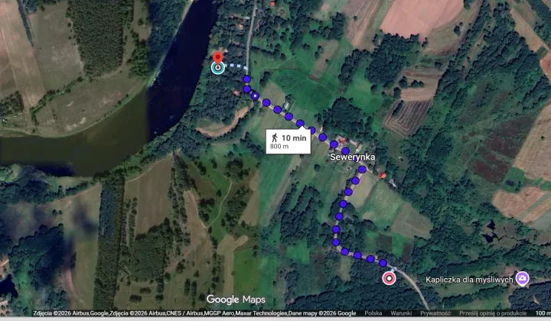This screenshot has width=551, height=321.
Task: Click the red-ringed endpoint marker near the forest road
Action: pos(389,278)
